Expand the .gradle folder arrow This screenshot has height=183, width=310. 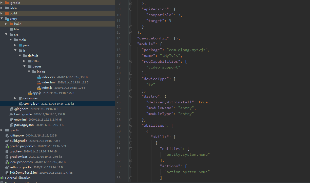pos(2,3)
